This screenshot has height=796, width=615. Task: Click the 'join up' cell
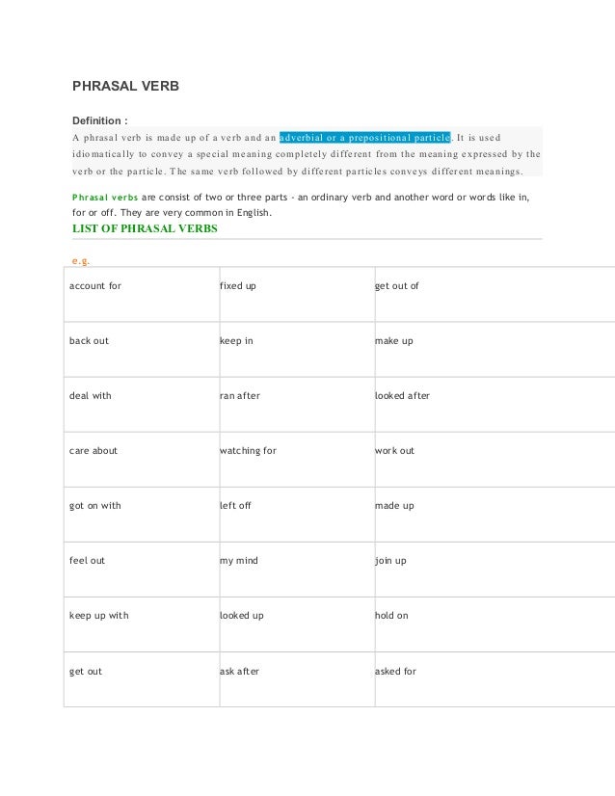pos(495,570)
